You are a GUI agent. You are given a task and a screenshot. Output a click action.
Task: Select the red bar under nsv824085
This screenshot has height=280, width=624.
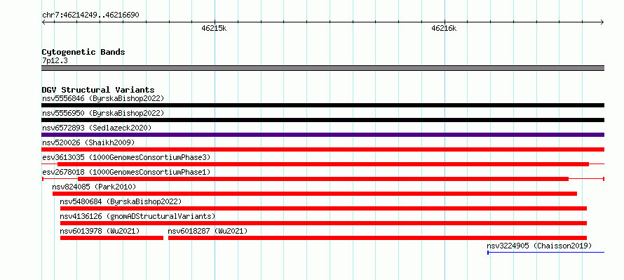(315, 194)
